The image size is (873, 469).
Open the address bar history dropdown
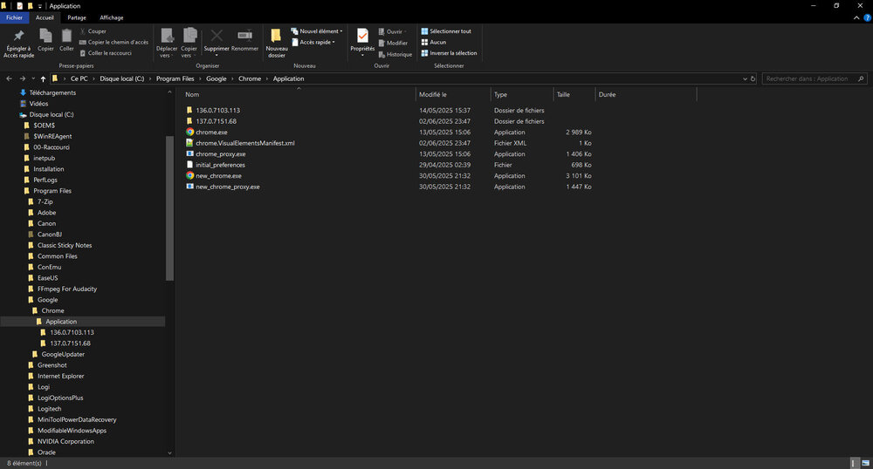(x=743, y=78)
